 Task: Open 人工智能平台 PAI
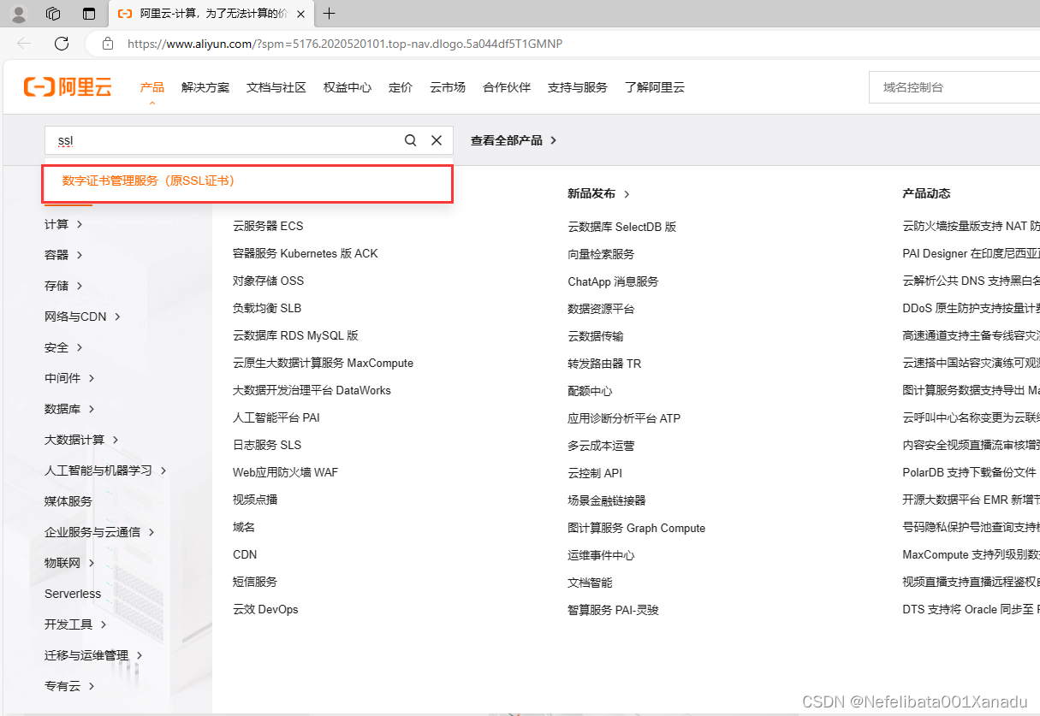click(276, 417)
